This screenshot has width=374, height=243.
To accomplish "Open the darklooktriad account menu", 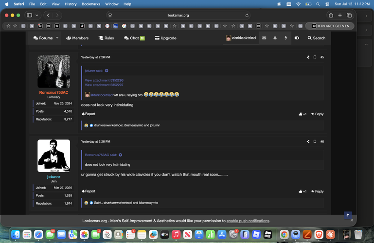I will coord(241,38).
